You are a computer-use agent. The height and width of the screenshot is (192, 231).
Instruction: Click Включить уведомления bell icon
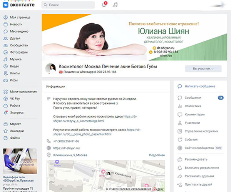point(180,168)
